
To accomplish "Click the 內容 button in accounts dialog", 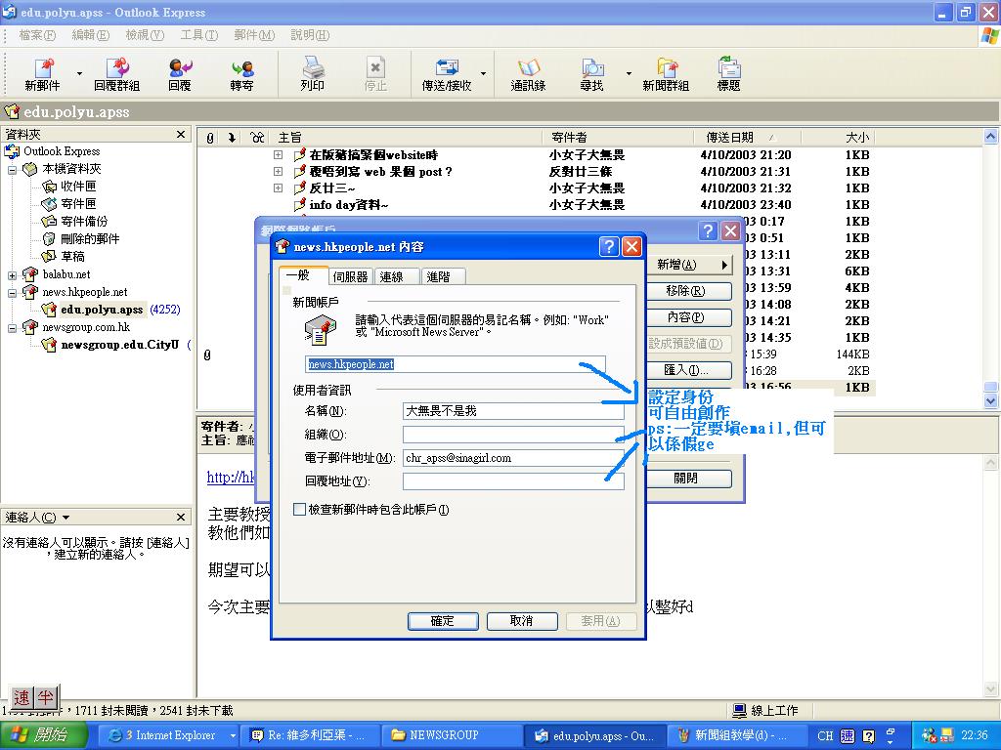I will click(689, 317).
